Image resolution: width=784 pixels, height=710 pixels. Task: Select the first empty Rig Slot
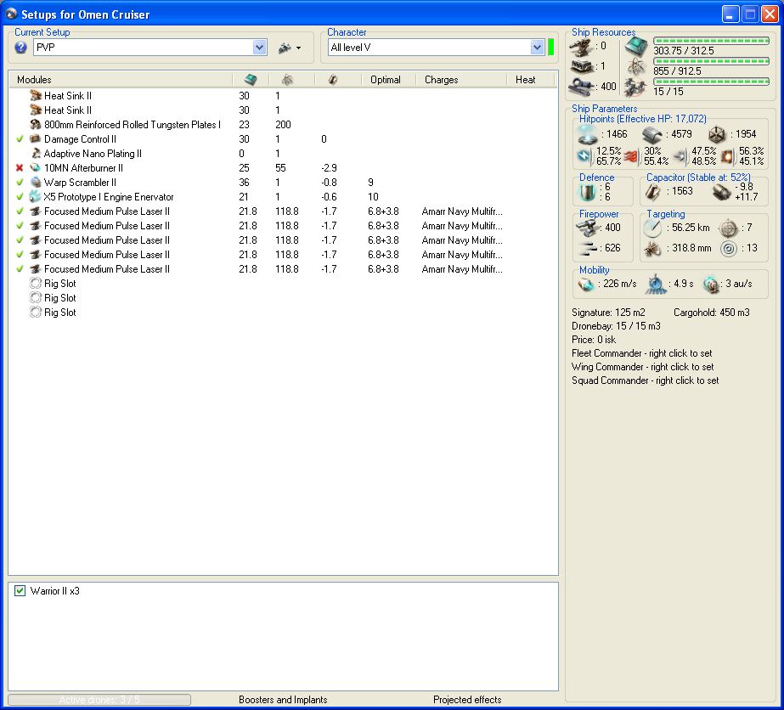click(x=53, y=284)
